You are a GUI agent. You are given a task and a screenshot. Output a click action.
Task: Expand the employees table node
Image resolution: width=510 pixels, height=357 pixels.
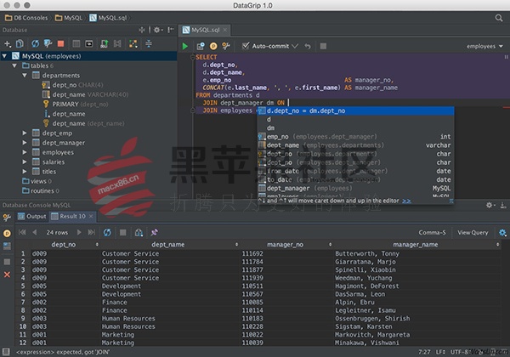click(25, 152)
